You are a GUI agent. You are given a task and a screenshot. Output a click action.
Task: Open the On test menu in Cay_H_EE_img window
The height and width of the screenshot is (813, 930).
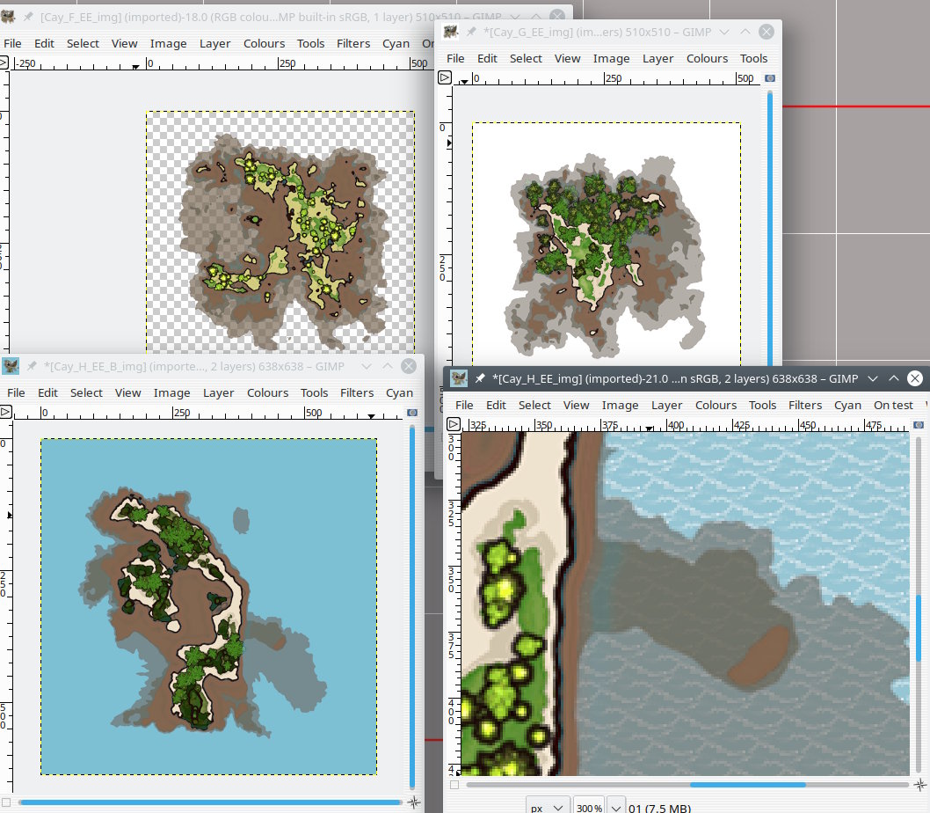892,405
